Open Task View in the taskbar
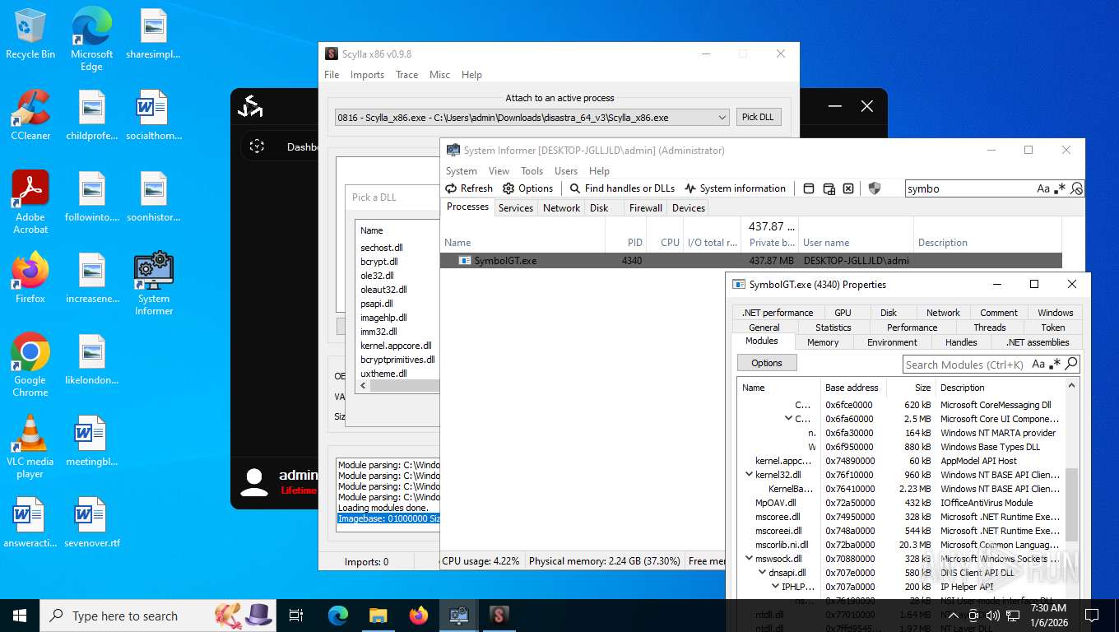Viewport: 1119px width, 632px height. (296, 616)
